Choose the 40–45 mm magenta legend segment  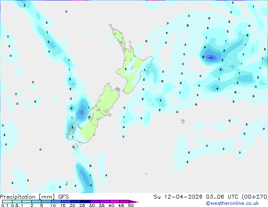pos(115,202)
